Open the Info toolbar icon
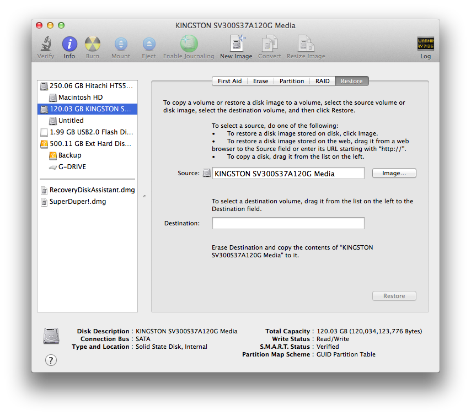This screenshot has width=471, height=416. 69,44
